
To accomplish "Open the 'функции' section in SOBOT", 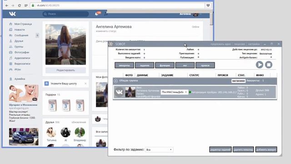I will click(x=165, y=66).
